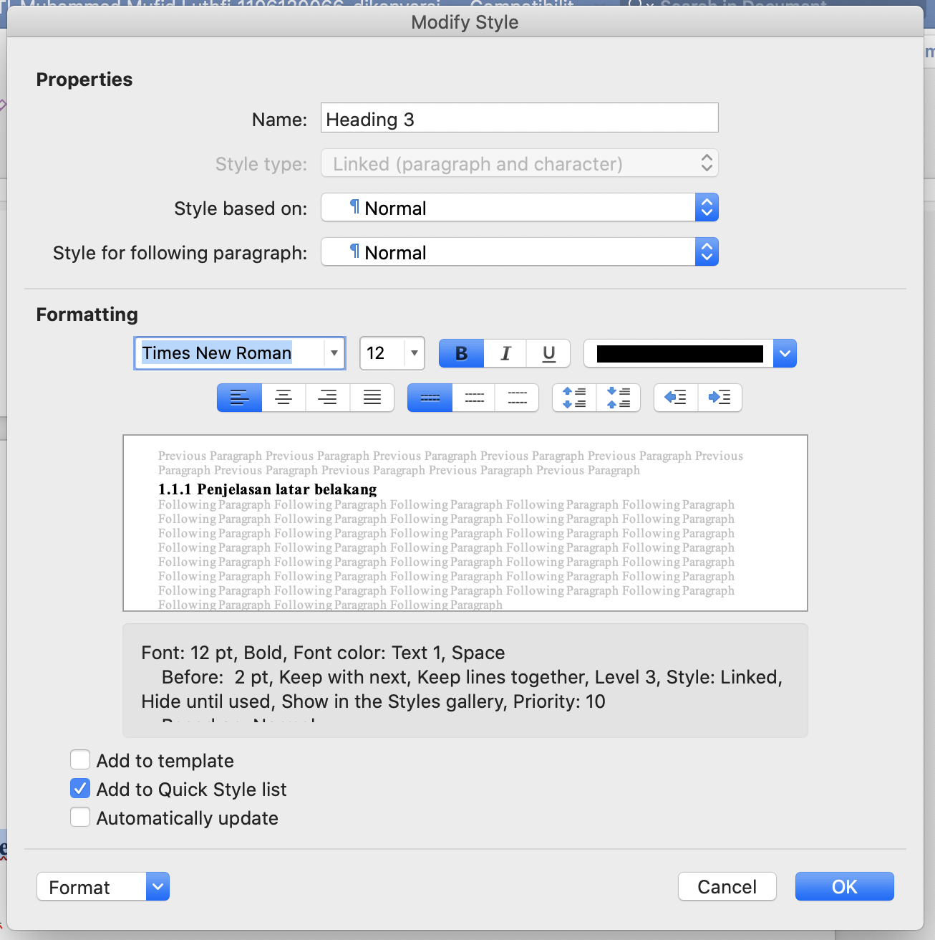
Task: Select double line spacing
Action: click(x=517, y=398)
